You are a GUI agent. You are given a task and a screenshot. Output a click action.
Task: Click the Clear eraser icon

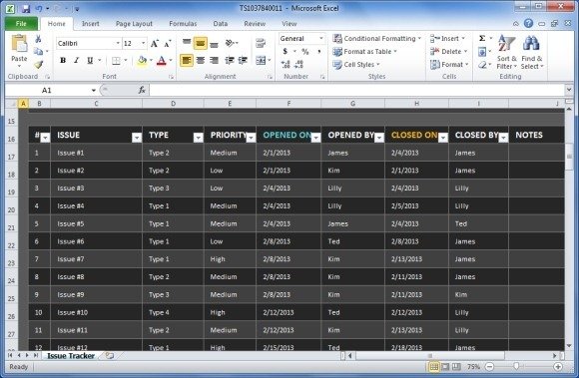482,65
